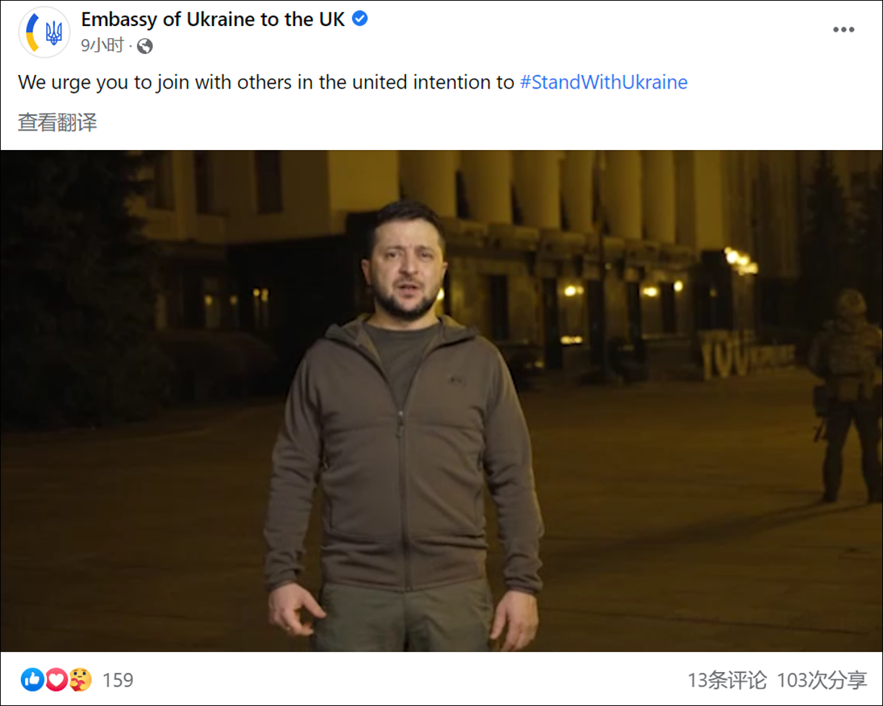Click the red heart Love reaction icon

click(x=56, y=679)
